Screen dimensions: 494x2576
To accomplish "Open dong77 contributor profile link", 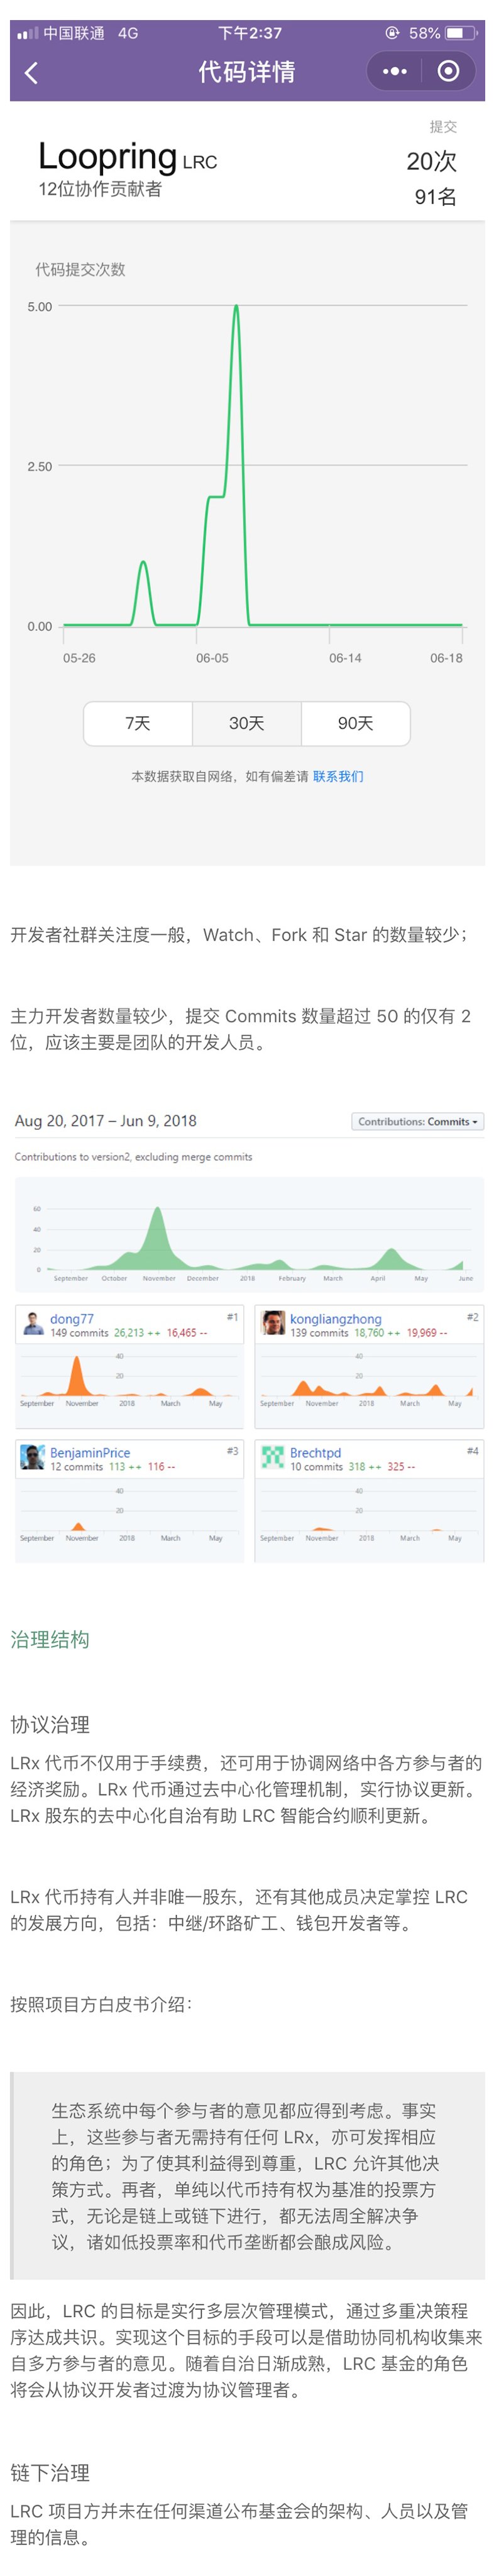I will click(x=72, y=1319).
